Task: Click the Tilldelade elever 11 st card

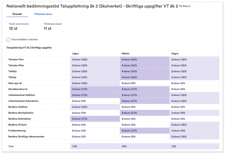Action: [x=57, y=26]
